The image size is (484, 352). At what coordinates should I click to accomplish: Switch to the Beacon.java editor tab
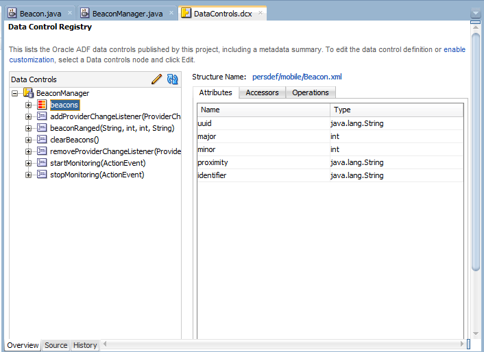click(40, 14)
